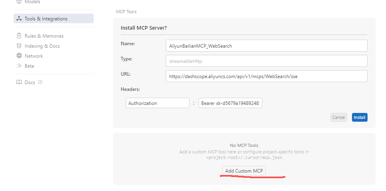This screenshot has width=386, height=191.
Task: Install the MCP server
Action: point(360,117)
